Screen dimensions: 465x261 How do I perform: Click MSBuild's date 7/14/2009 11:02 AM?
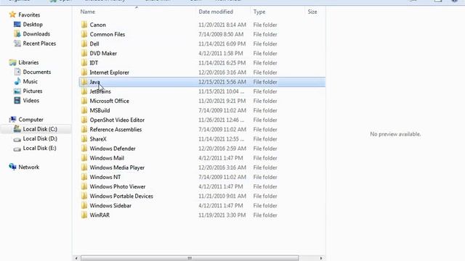(x=222, y=110)
